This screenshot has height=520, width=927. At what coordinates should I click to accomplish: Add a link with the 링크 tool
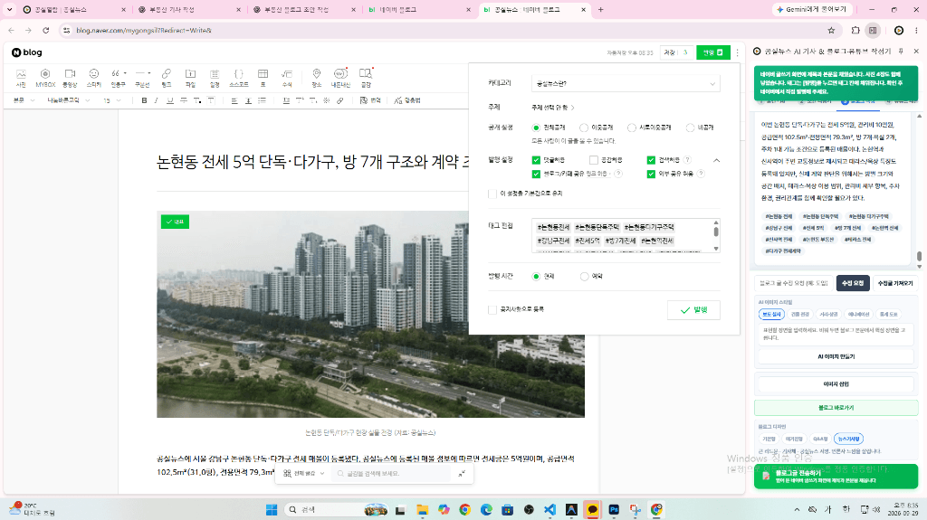coord(167,78)
